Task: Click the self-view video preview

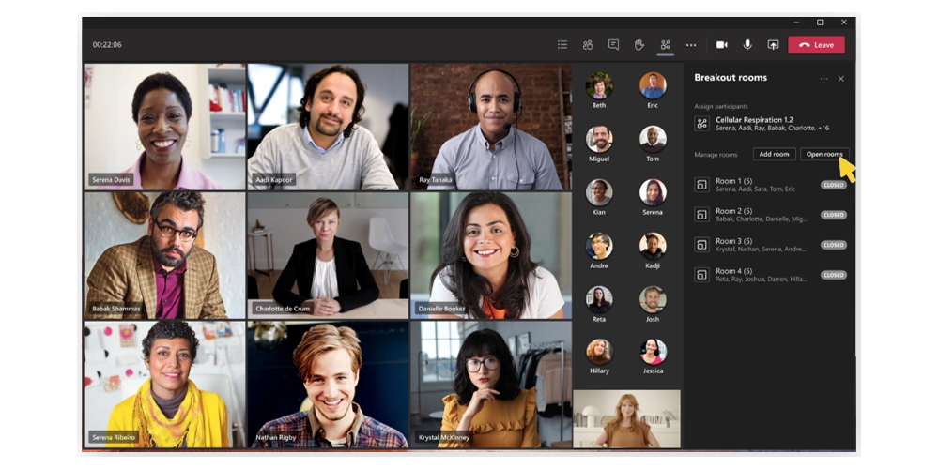Action: (x=626, y=418)
